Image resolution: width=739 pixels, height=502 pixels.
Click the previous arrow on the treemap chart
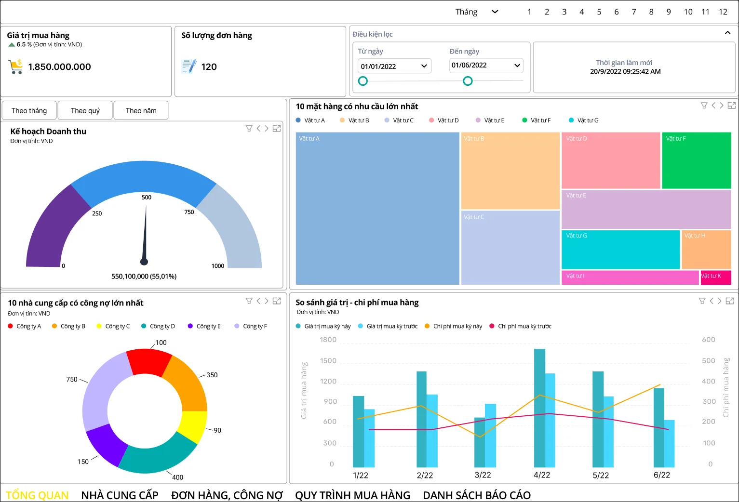tap(713, 105)
